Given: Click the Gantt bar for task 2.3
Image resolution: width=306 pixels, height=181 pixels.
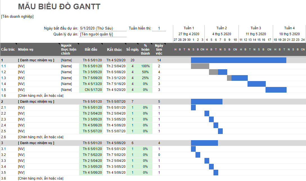Looking at the screenshot, I should (x=211, y=119).
